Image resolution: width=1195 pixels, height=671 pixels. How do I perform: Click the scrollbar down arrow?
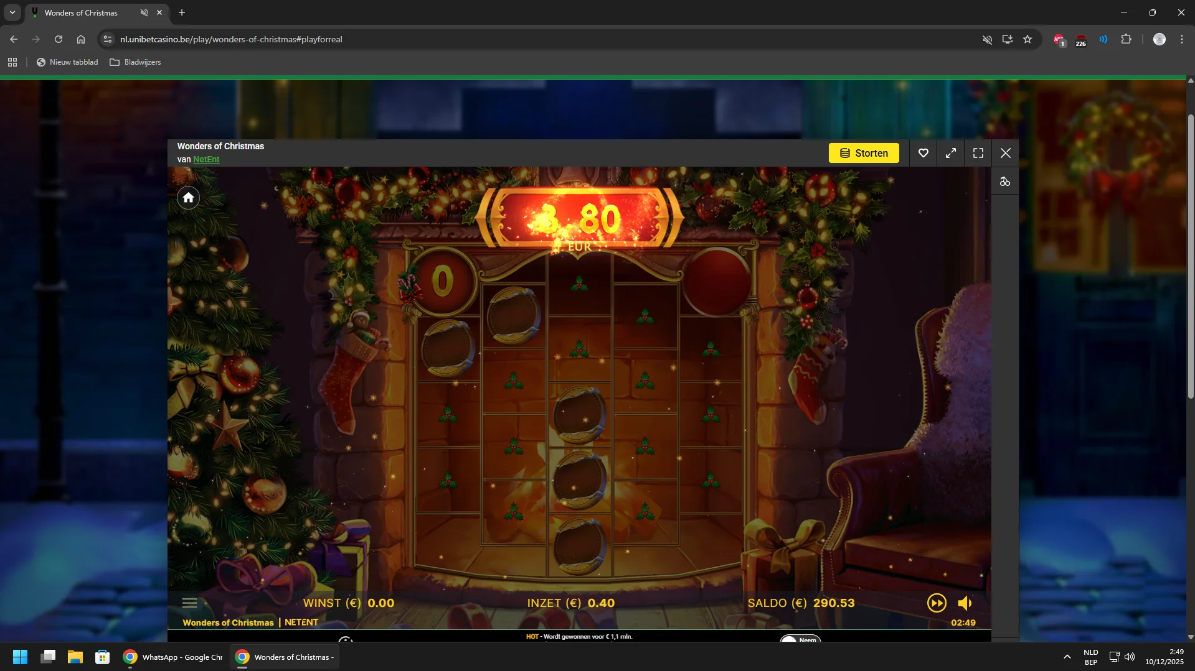[1191, 637]
